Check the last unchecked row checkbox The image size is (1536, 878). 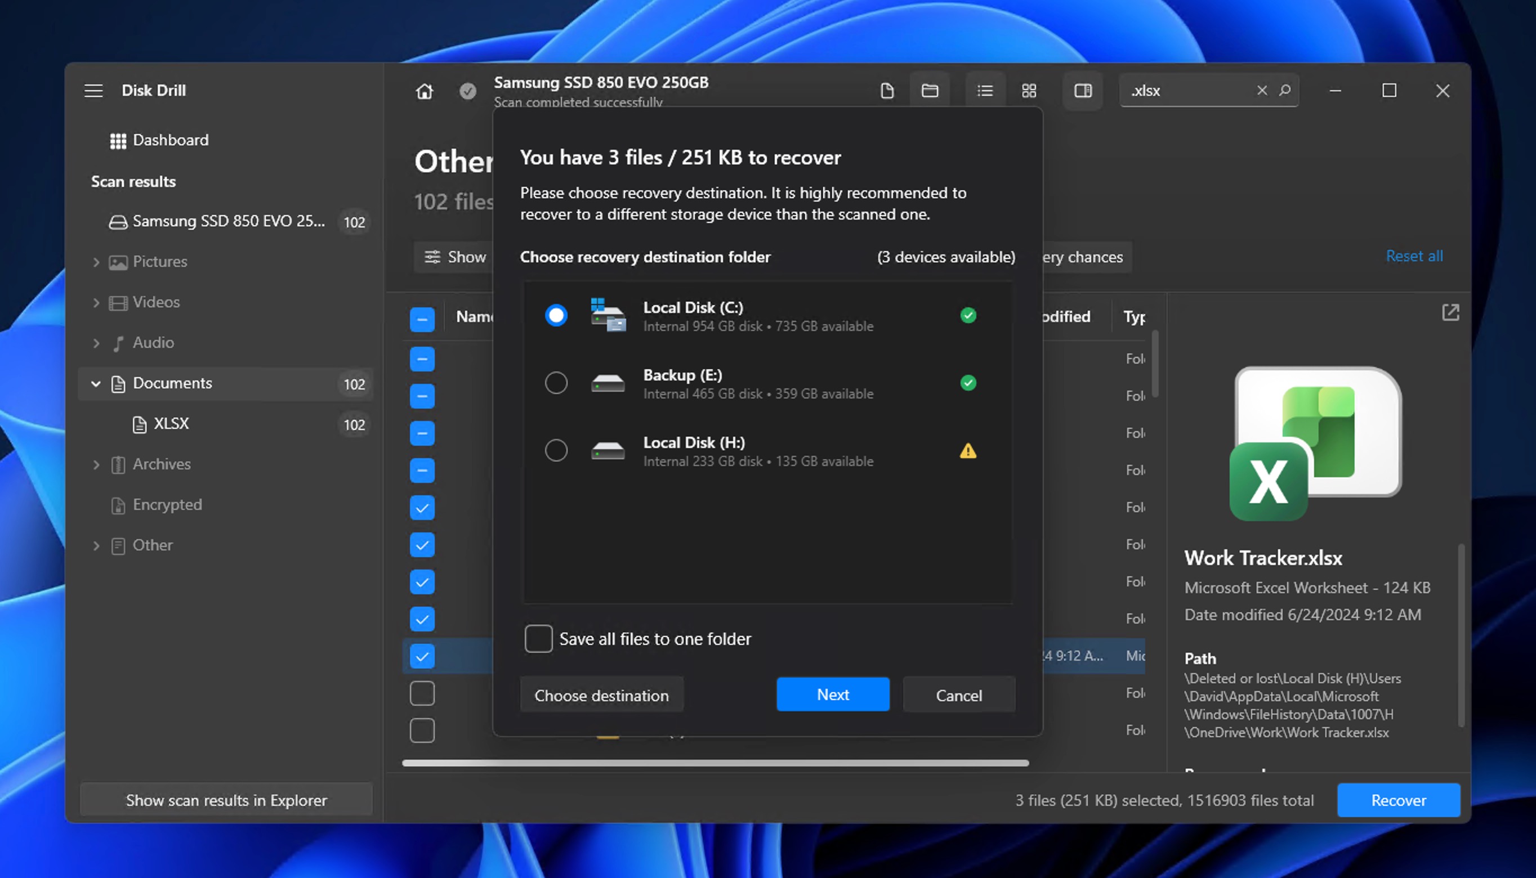tap(422, 731)
